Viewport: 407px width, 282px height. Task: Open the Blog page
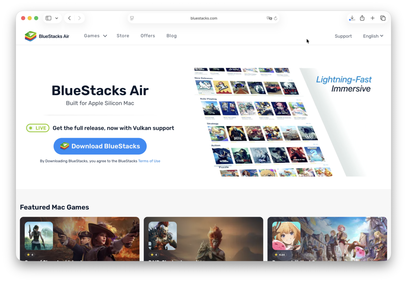pyautogui.click(x=172, y=36)
